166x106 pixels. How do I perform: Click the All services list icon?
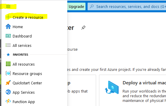point(8,45)
